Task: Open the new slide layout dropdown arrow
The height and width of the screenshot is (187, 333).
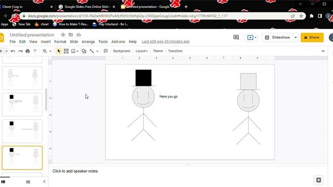Action: pyautogui.click(x=6, y=51)
